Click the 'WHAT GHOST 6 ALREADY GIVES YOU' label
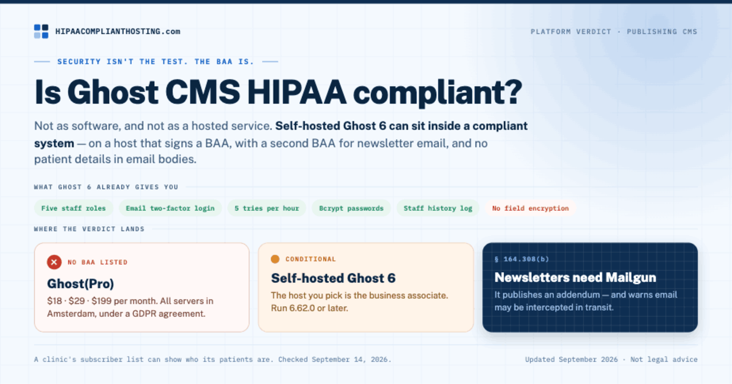This screenshot has width=732, height=384. [x=106, y=187]
